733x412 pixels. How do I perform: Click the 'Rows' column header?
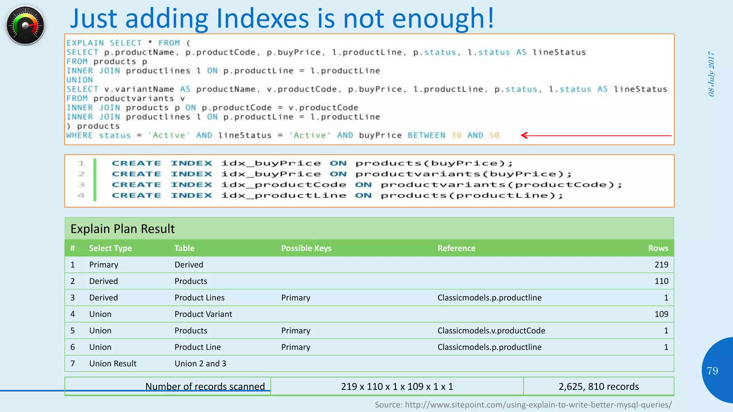658,248
